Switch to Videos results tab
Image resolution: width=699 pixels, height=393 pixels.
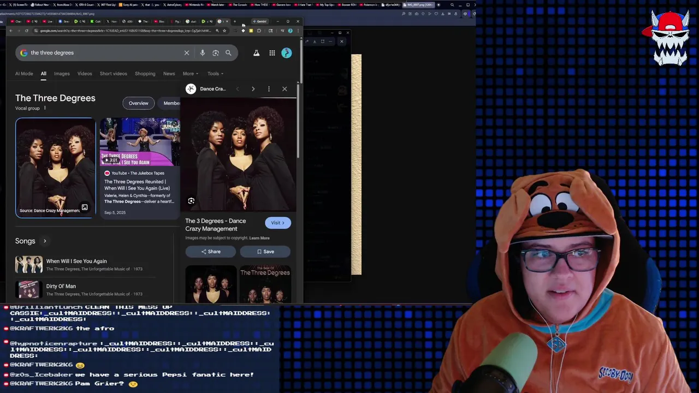(85, 74)
